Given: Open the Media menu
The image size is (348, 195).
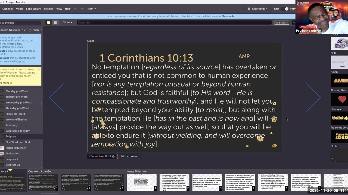Looking at the screenshot, I should click(x=19, y=9).
